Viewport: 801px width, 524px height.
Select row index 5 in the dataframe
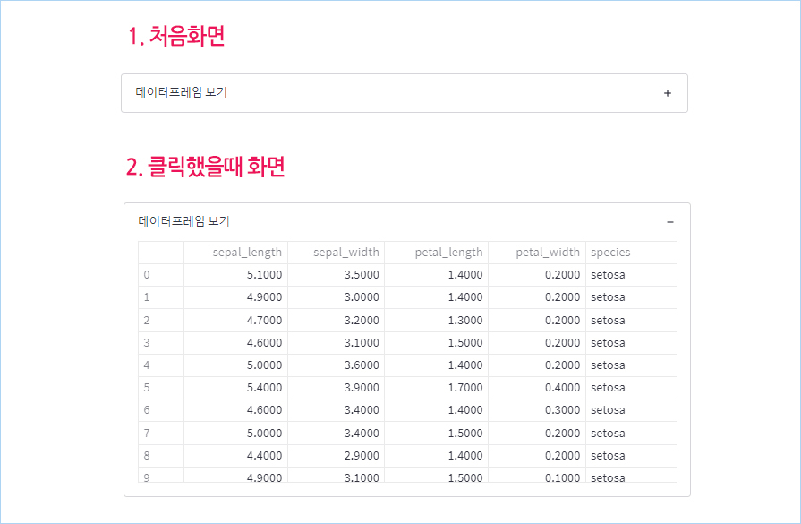coord(161,388)
